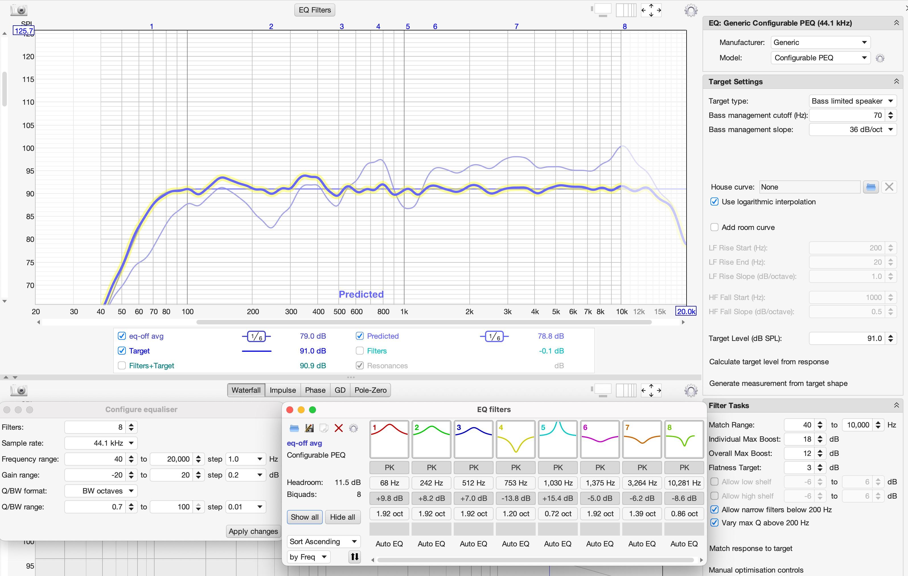Click the graph's horizontal frequency scrollbar
Viewport: 908px width, 576px height.
point(424,322)
